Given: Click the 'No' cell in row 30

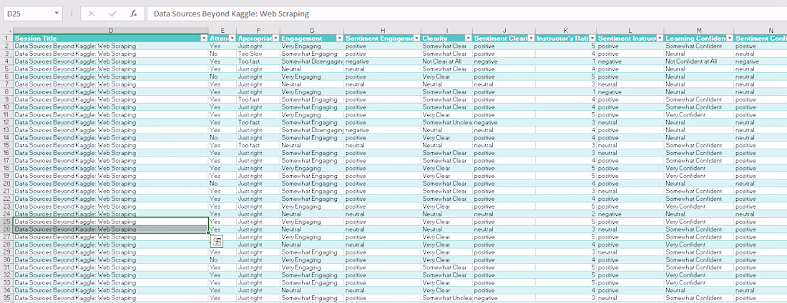Looking at the screenshot, I should point(223,260).
